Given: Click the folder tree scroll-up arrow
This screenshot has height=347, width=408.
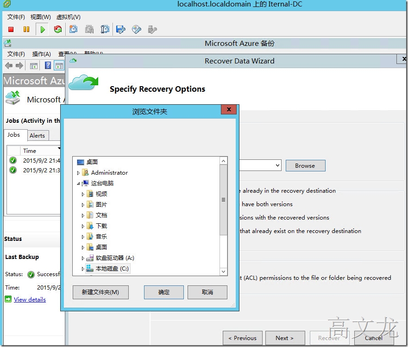Looking at the screenshot, I should [x=223, y=161].
